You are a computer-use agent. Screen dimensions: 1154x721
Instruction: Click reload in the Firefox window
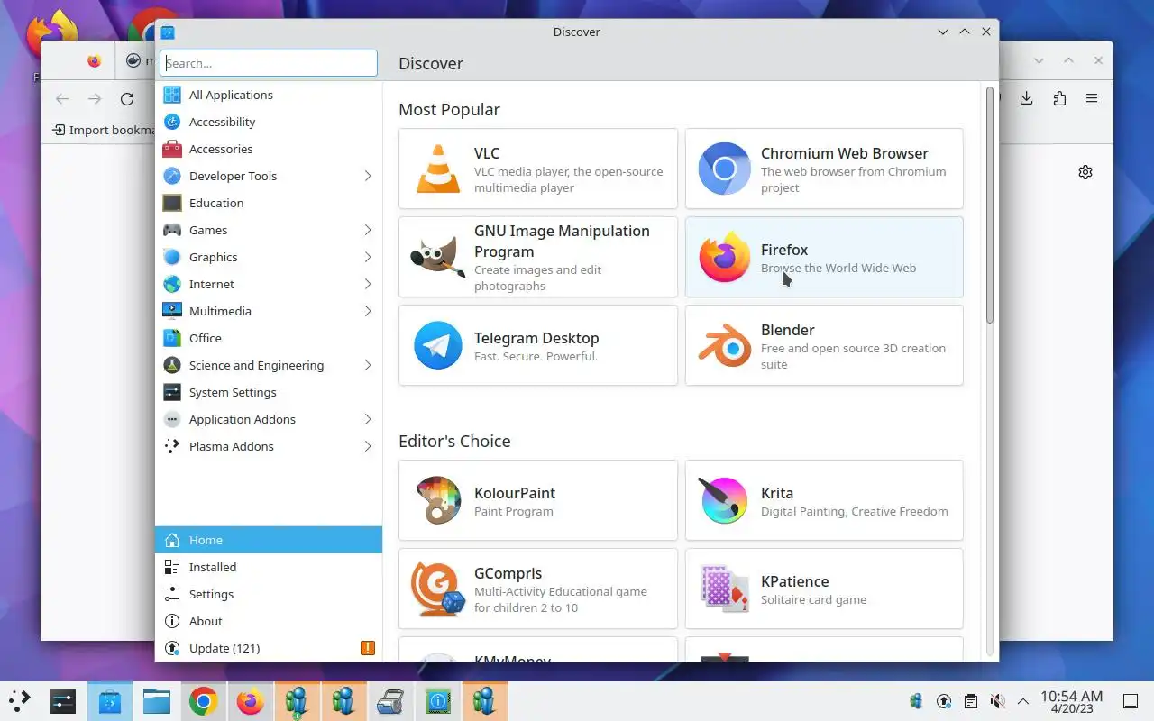pos(127,99)
